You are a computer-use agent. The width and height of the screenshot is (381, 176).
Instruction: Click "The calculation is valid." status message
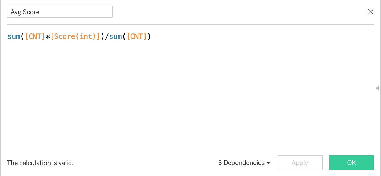point(40,163)
